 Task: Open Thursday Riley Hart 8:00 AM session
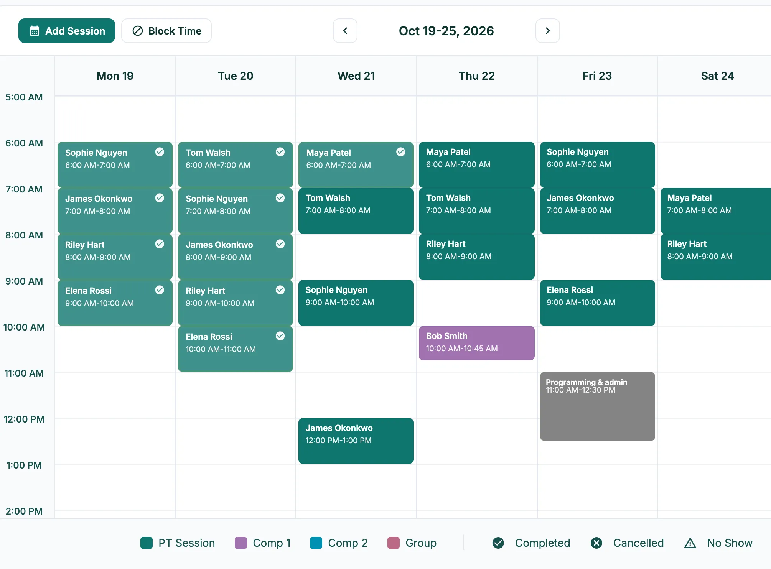(477, 257)
